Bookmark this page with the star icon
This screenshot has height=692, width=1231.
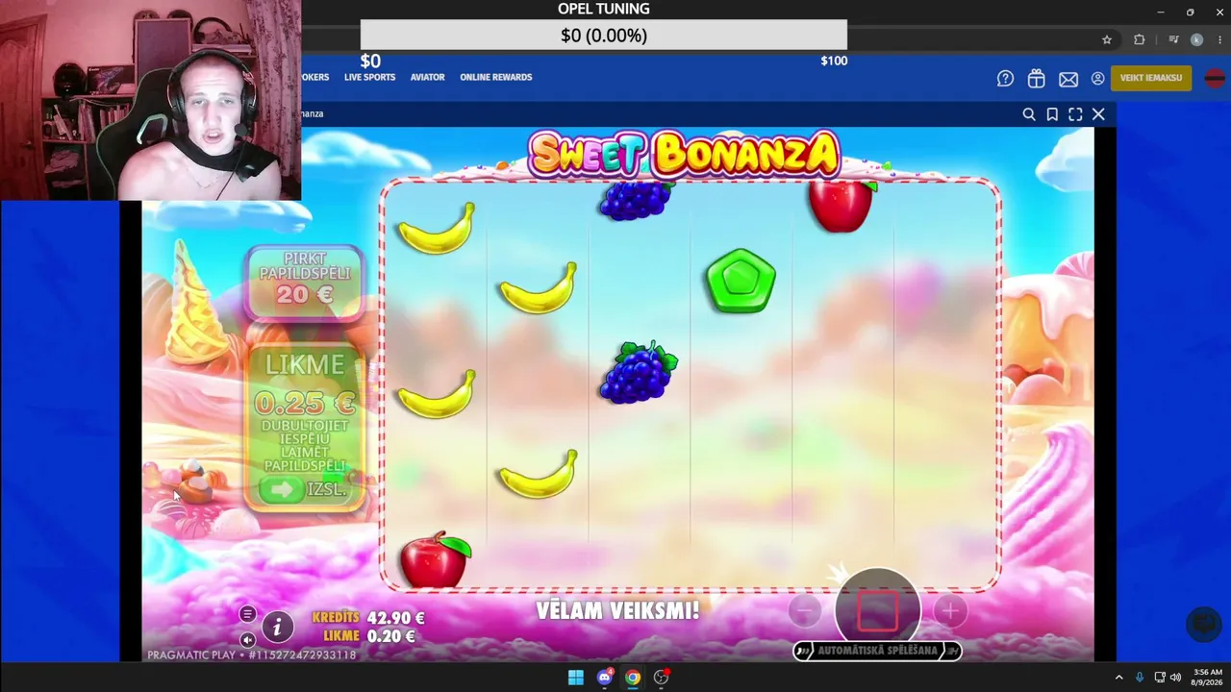pyautogui.click(x=1107, y=39)
